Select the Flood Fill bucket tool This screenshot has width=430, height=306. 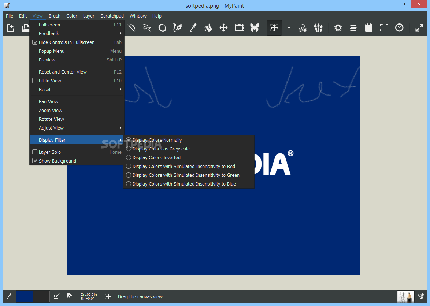pos(208,28)
